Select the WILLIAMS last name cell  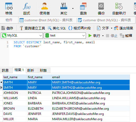pos(15,98)
